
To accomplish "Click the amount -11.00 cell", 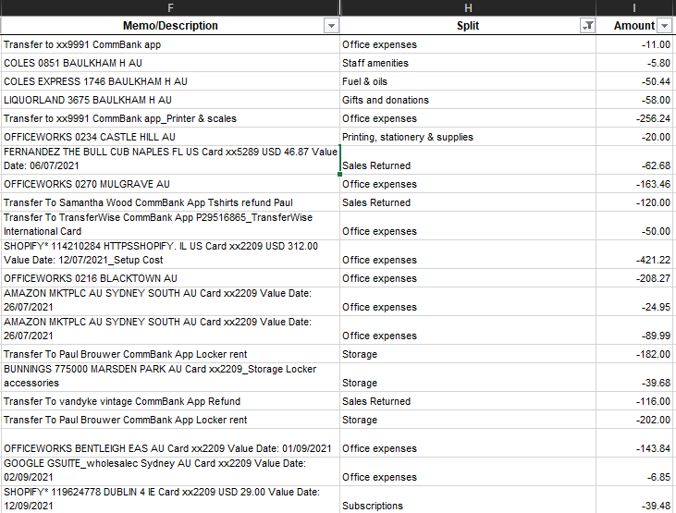I will [x=634, y=44].
